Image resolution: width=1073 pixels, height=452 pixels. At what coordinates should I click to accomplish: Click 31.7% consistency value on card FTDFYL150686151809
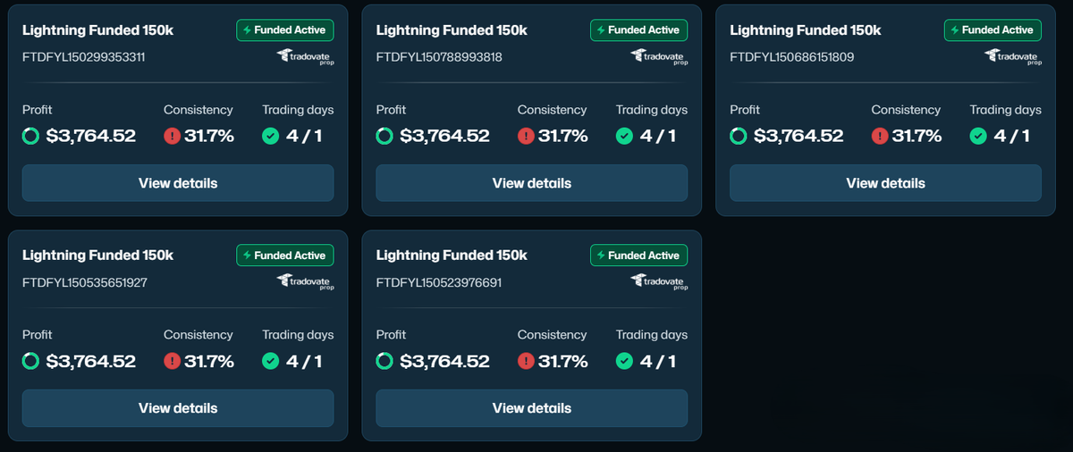(917, 136)
